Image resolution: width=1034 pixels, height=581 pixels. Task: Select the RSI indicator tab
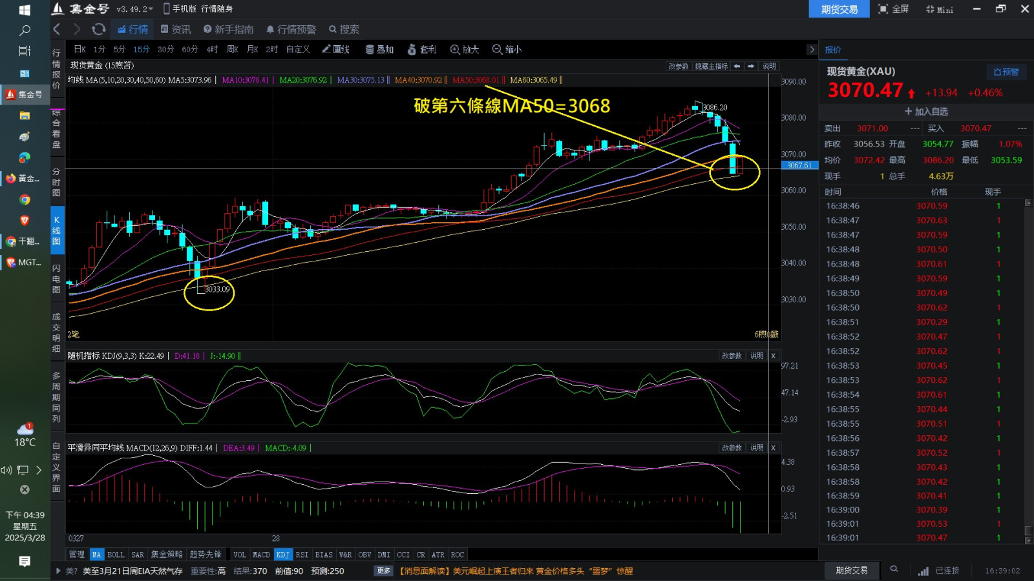(302, 555)
